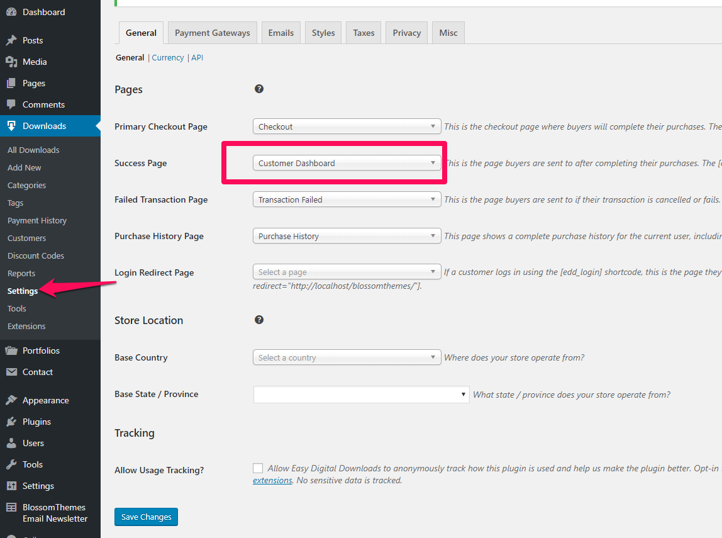Click the Posts pushpin icon
722x538 pixels.
coord(11,40)
